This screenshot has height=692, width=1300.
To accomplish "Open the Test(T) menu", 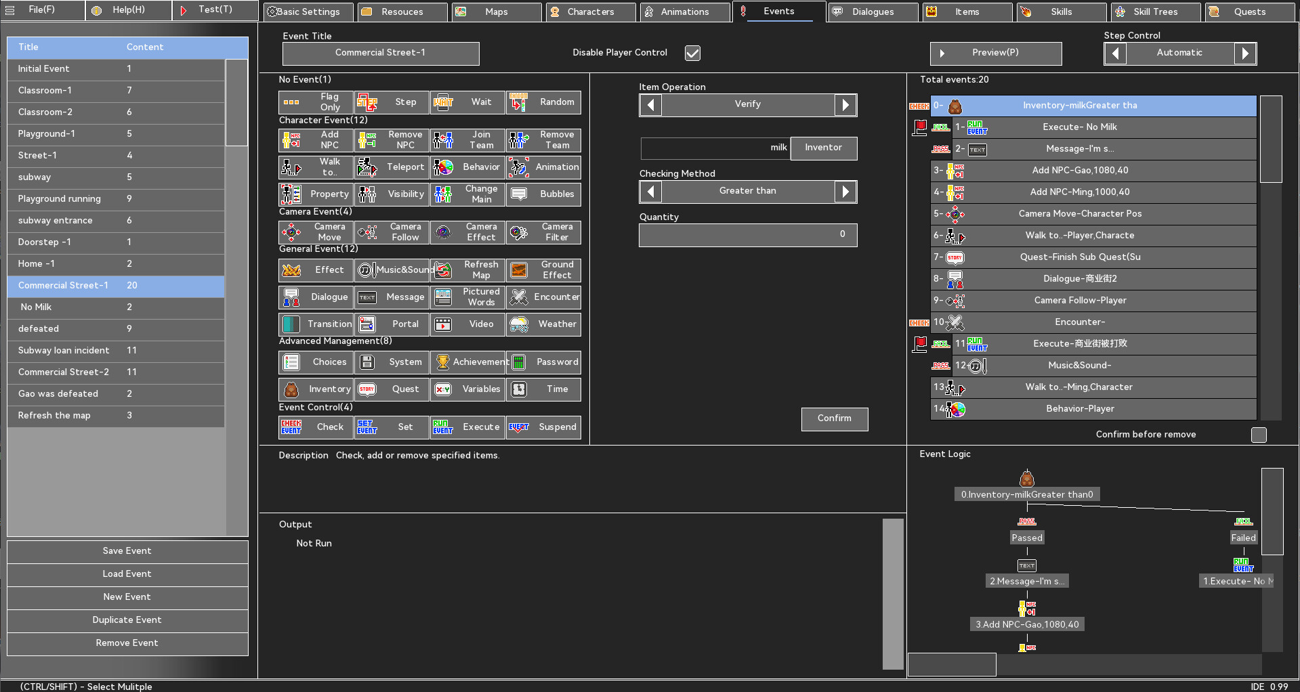I will [x=214, y=9].
